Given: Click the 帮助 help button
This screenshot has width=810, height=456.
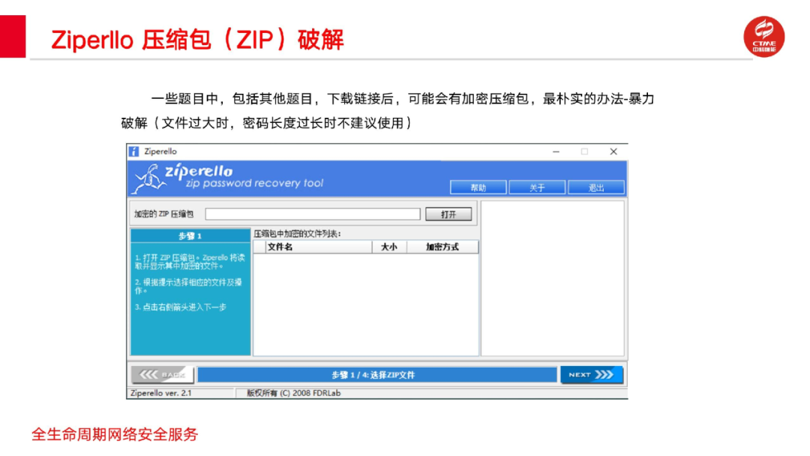Looking at the screenshot, I should point(478,187).
